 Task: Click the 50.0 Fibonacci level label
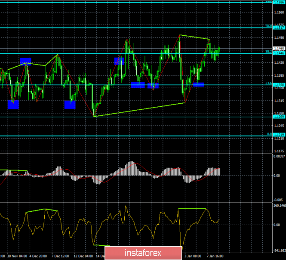coord(268,26)
